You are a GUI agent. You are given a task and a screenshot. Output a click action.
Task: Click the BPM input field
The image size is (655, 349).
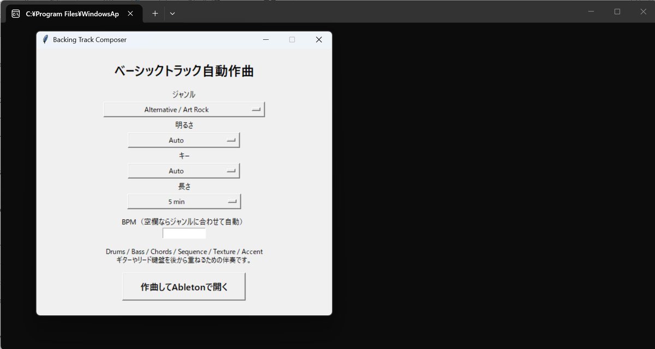(184, 233)
